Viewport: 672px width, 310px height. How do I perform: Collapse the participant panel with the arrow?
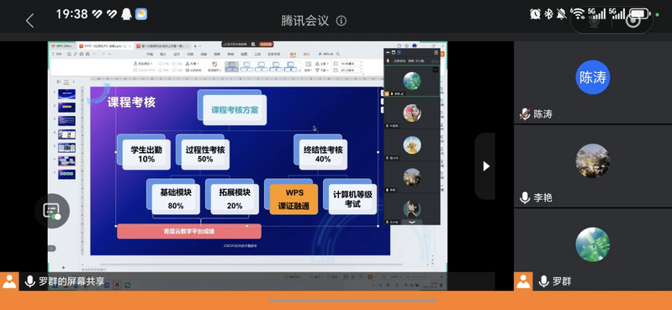[x=485, y=166]
